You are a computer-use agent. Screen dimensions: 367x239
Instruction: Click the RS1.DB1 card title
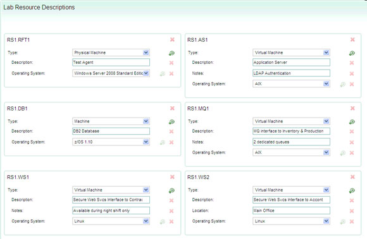(17, 109)
